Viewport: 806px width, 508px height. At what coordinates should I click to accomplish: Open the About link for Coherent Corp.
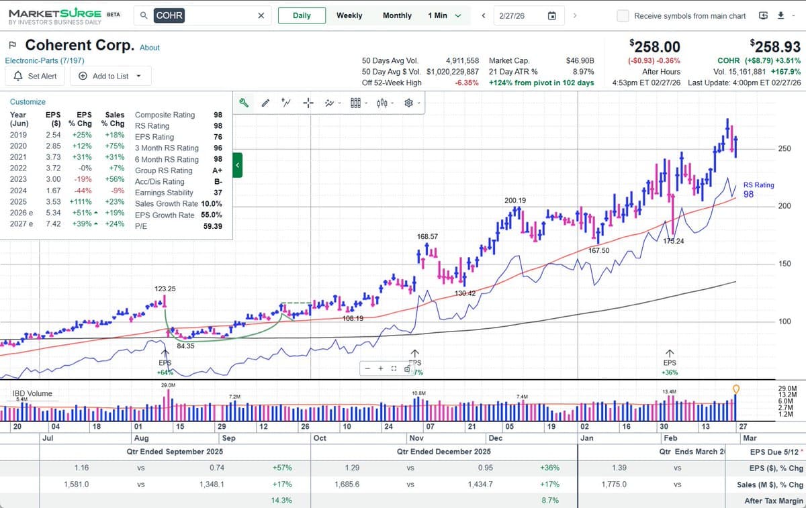click(x=149, y=48)
